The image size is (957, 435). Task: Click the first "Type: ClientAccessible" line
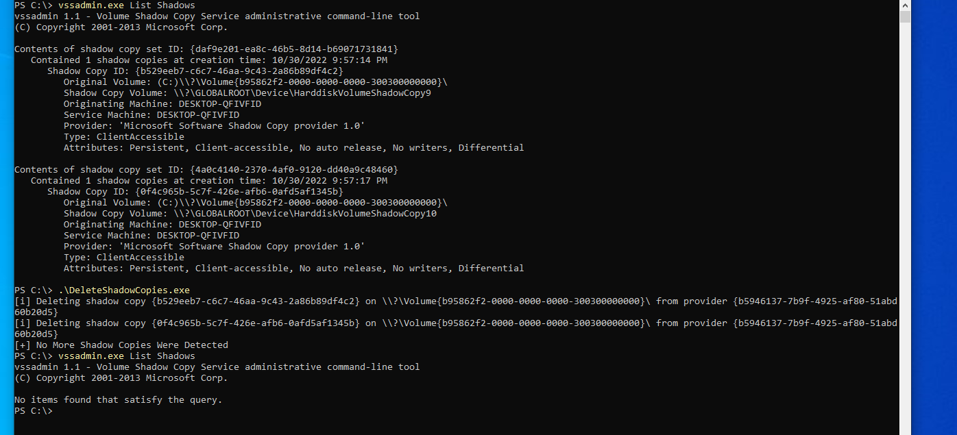[x=124, y=137]
